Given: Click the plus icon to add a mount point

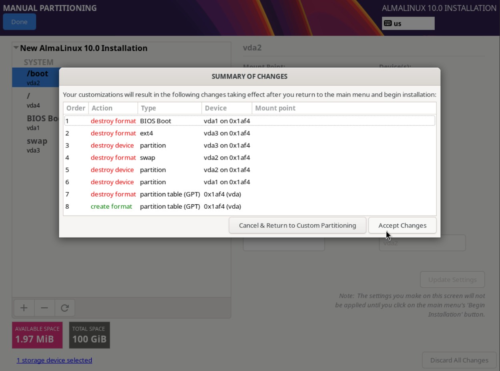Looking at the screenshot, I should 24,308.
